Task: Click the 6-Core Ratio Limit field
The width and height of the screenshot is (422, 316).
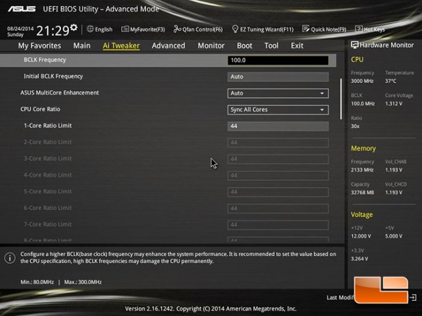Action: click(x=278, y=208)
